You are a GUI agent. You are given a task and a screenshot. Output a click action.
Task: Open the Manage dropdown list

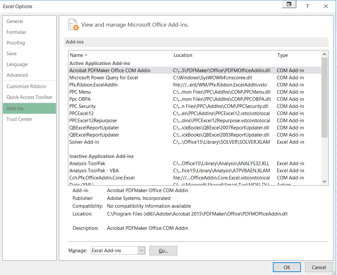tap(141, 251)
